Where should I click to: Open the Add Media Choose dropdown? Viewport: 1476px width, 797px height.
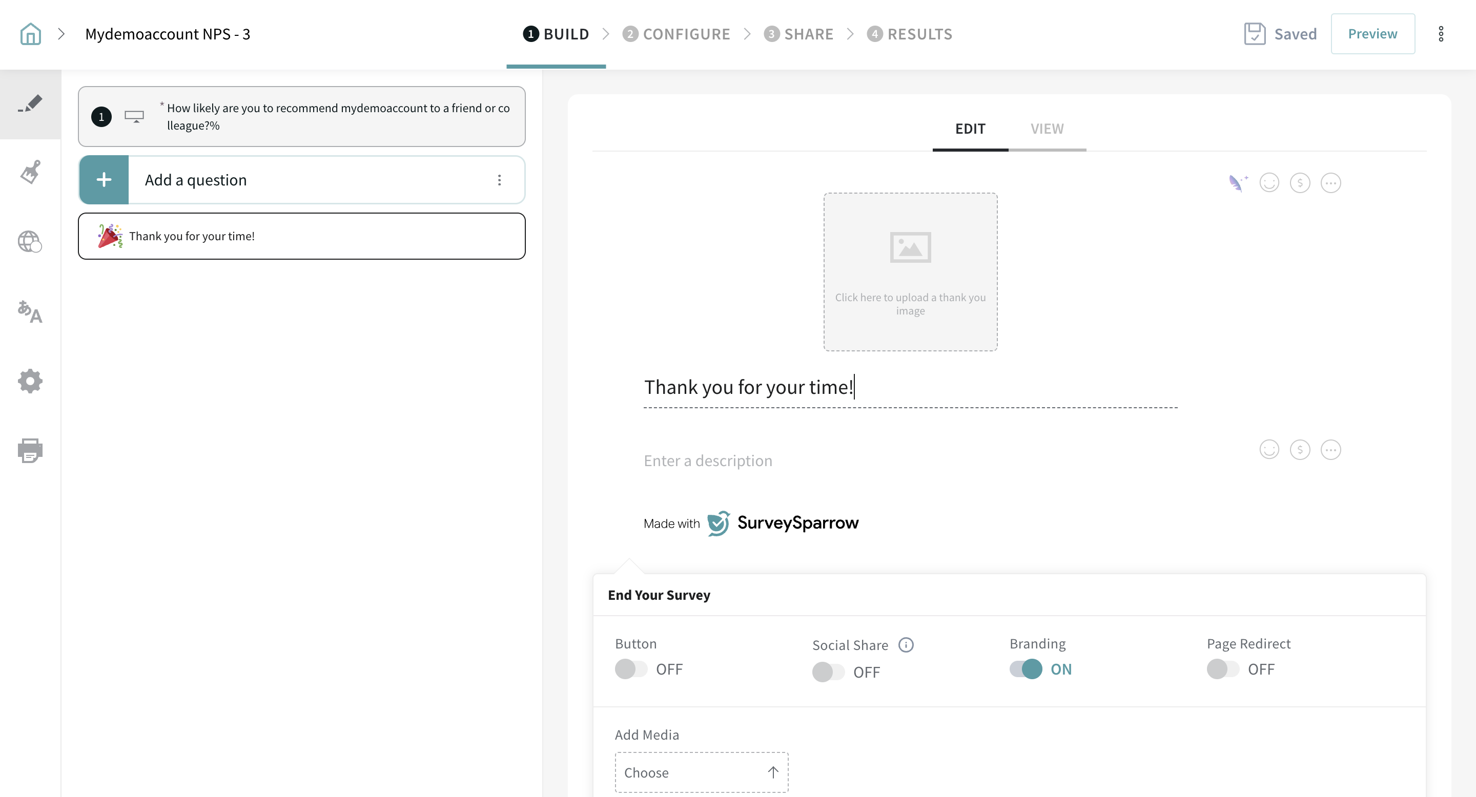pos(701,772)
